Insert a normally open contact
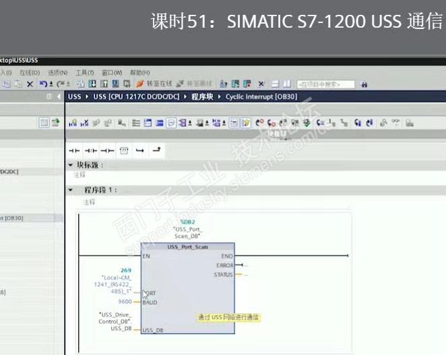 [74, 151]
